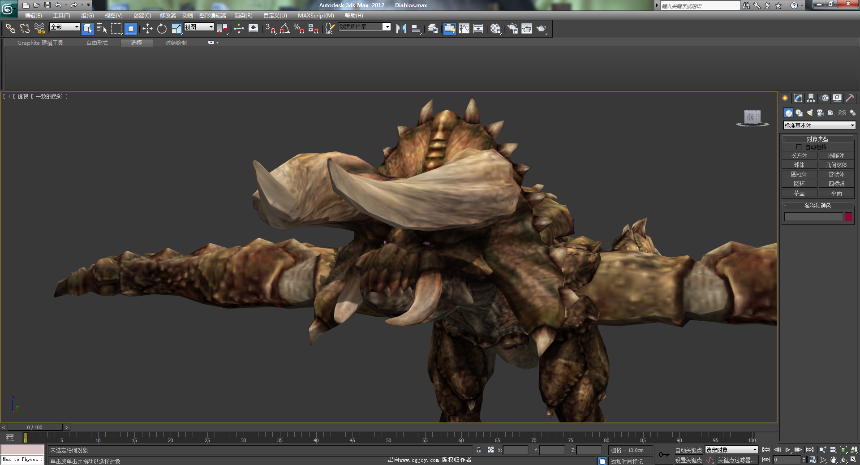860x465 pixels.
Task: Click the object color swatch
Action: tap(848, 217)
